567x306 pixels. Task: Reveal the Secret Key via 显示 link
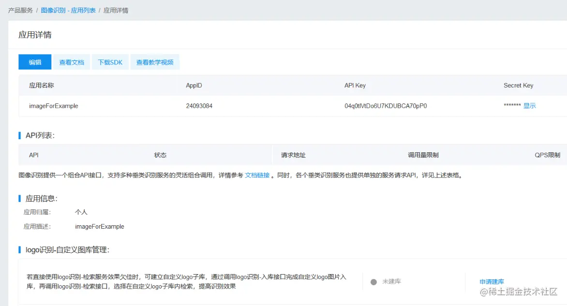tap(529, 105)
